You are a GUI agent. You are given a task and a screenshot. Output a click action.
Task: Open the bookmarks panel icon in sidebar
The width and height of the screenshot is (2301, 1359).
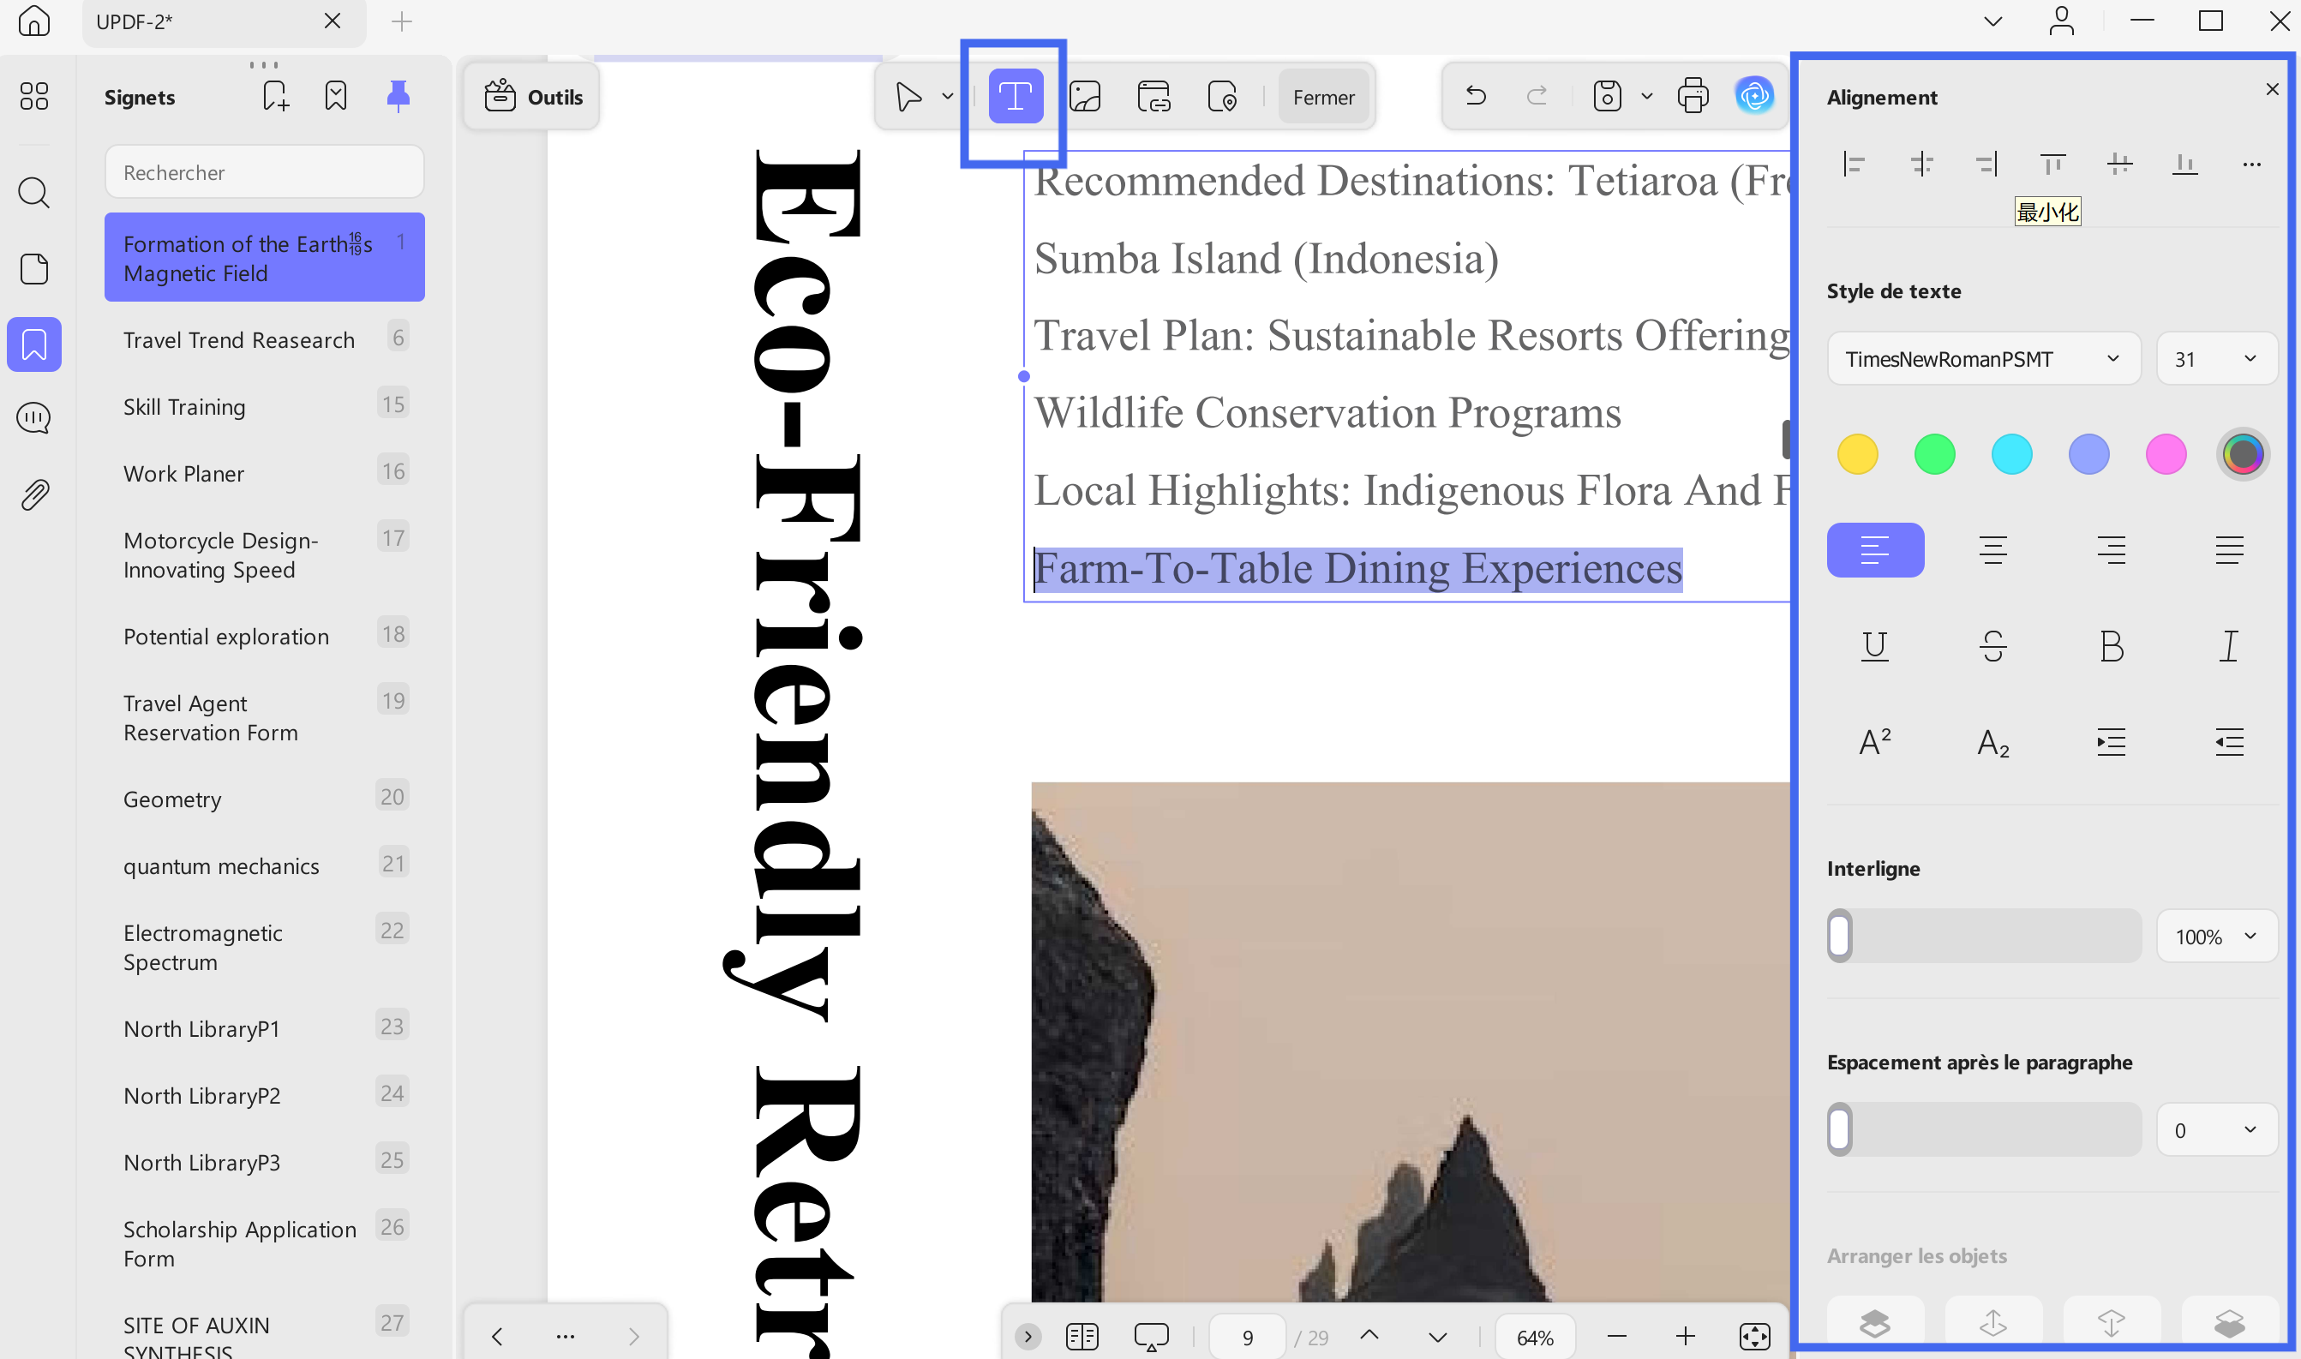point(34,344)
